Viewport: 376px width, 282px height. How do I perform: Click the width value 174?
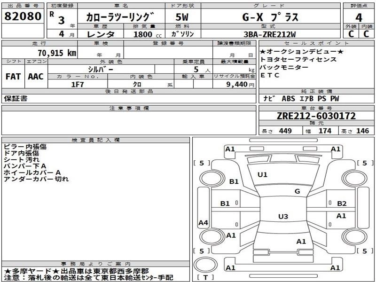click(x=325, y=131)
